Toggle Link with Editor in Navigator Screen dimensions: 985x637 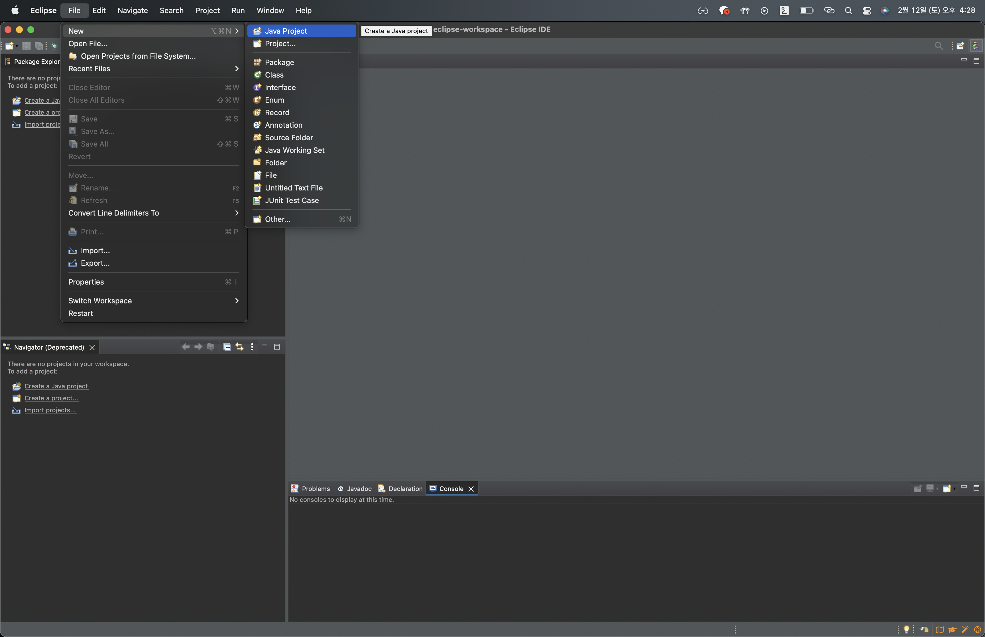pyautogui.click(x=239, y=347)
